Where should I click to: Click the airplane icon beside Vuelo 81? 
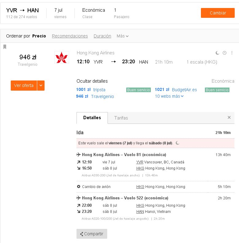(79, 155)
